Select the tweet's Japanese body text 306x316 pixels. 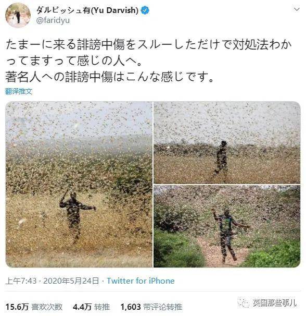pos(148,60)
